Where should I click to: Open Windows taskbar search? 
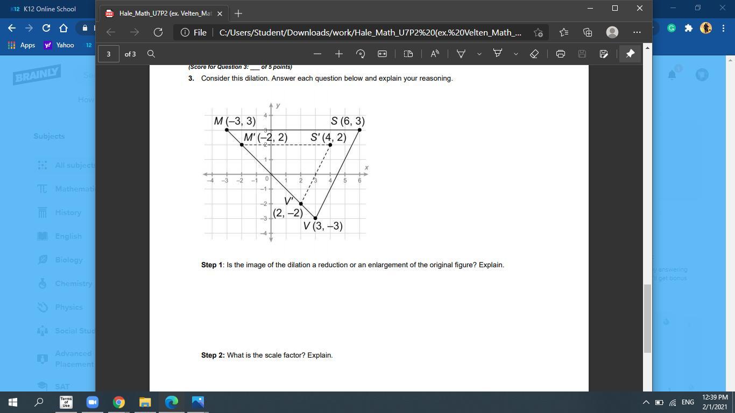[39, 402]
